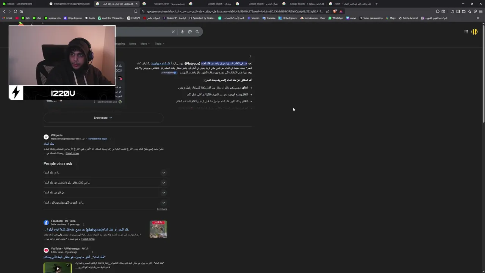
Task: Expand first People also ask question
Action: (105, 173)
